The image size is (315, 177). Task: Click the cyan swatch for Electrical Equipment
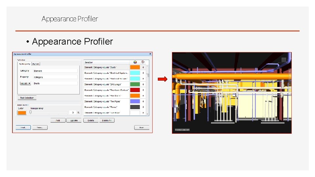135,73
